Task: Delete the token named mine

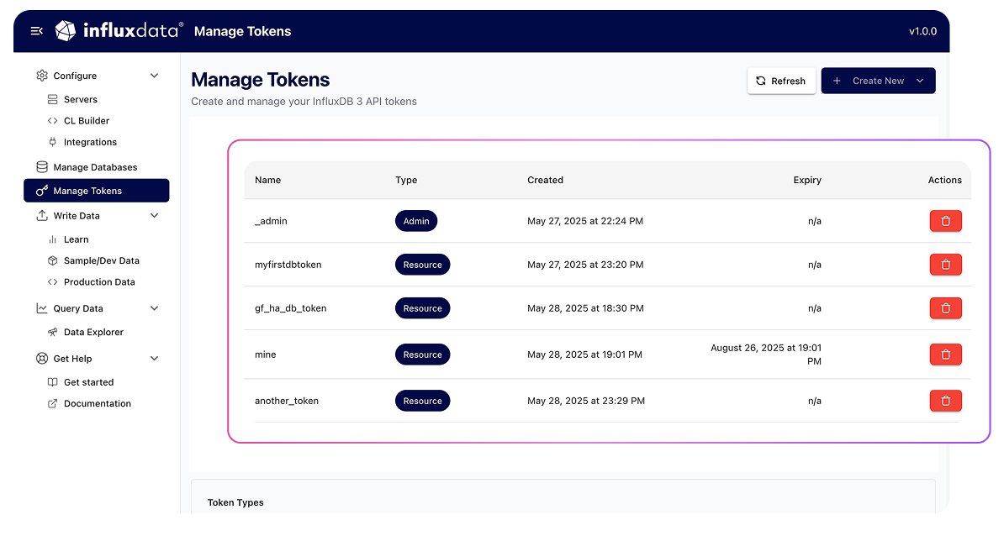Action: (x=946, y=355)
